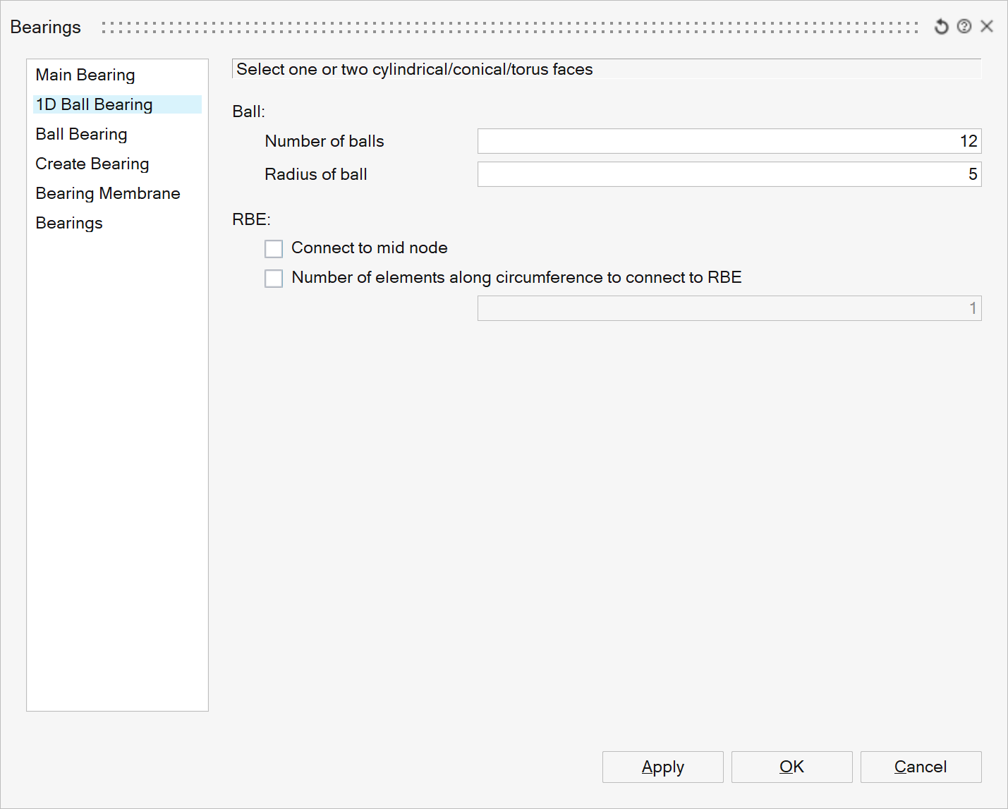Pick the Bearings entry in the list

point(69,223)
